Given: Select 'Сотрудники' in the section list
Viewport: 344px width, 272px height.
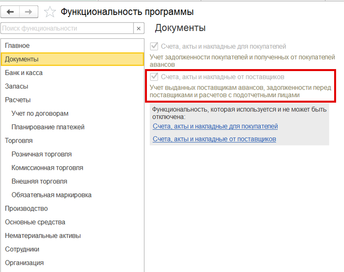Looking at the screenshot, I should click(22, 249).
